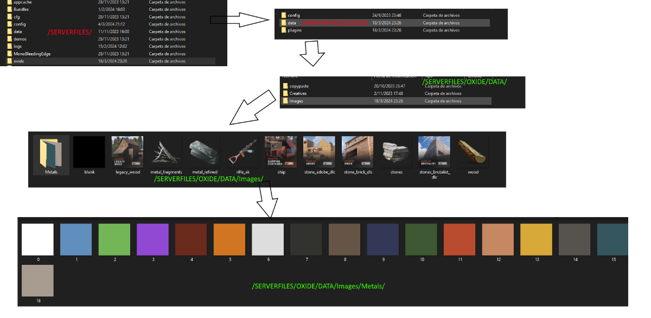Click the beige swatch labeled 16

(37, 281)
